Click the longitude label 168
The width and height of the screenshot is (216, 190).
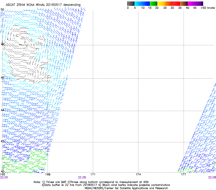pos(48,175)
